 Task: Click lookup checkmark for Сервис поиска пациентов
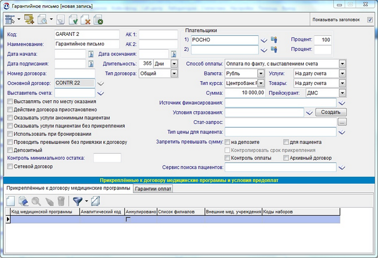coord(342,167)
